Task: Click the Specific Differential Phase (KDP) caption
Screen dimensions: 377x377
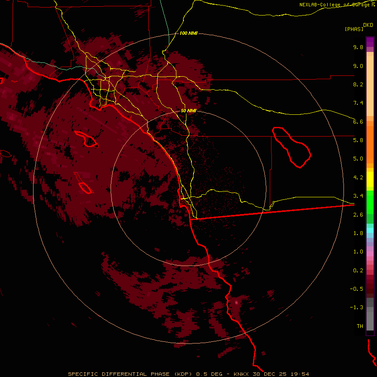Action: [188, 374]
